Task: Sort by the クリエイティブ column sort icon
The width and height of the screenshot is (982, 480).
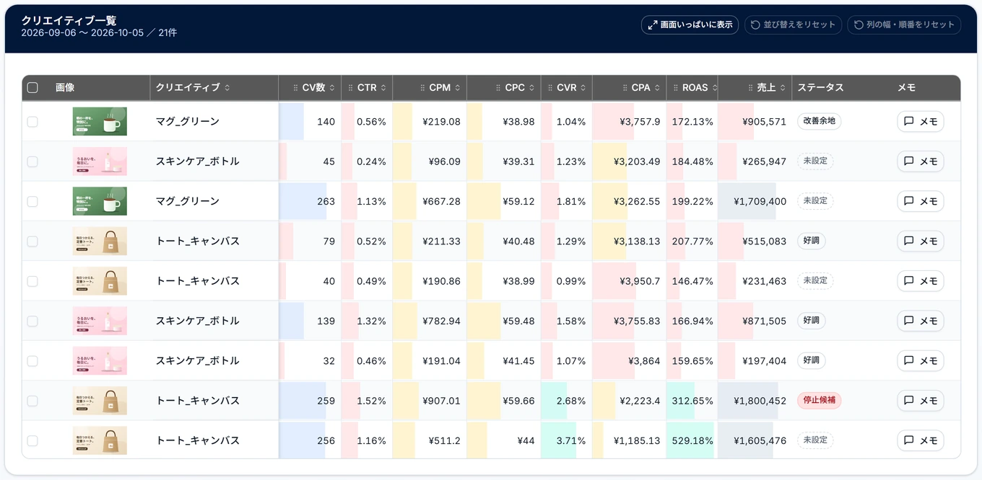Action: [227, 88]
